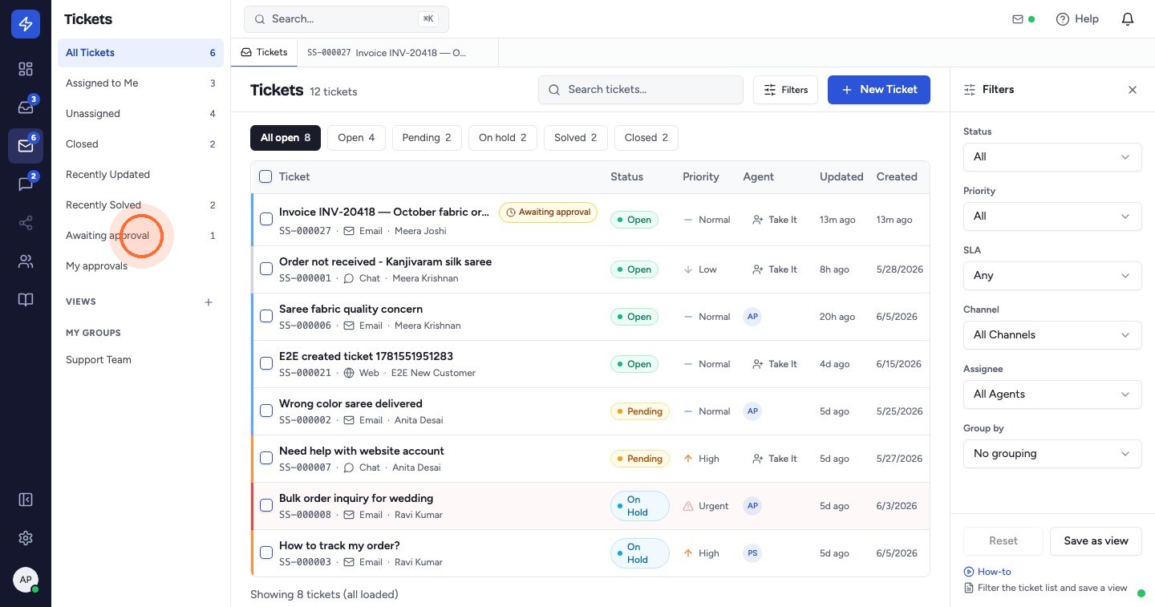Open the settings gear icon

coord(26,538)
